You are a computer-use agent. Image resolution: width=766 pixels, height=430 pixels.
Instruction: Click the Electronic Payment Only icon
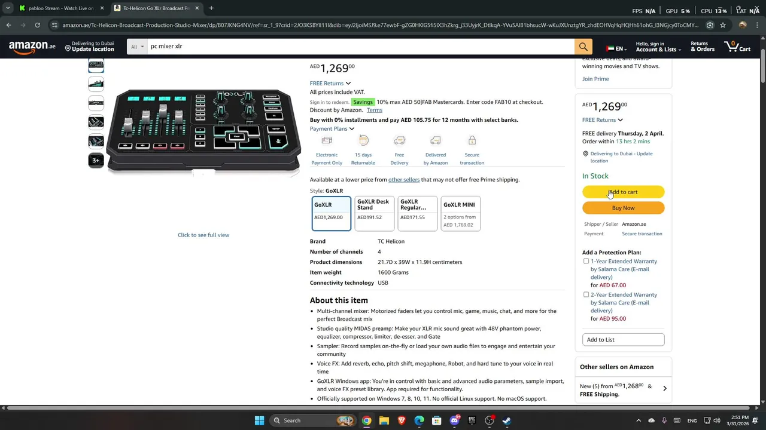click(327, 140)
